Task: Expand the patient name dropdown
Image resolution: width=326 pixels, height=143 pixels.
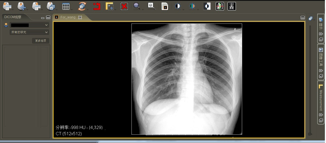Action: point(29,25)
